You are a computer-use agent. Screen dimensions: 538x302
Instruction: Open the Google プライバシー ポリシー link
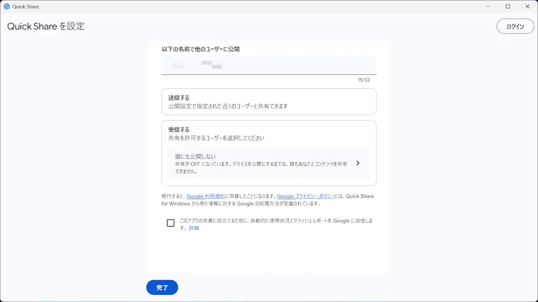click(306, 196)
